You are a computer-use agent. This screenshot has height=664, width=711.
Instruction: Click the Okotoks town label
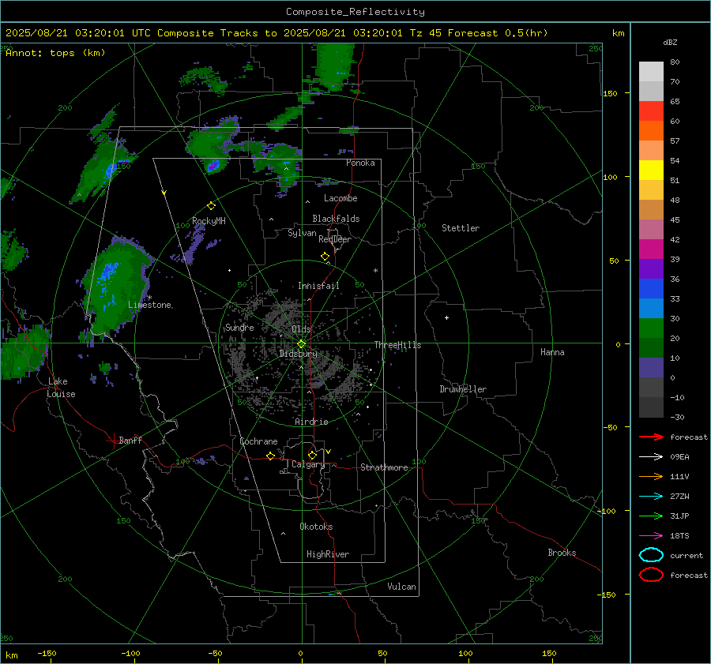(316, 527)
